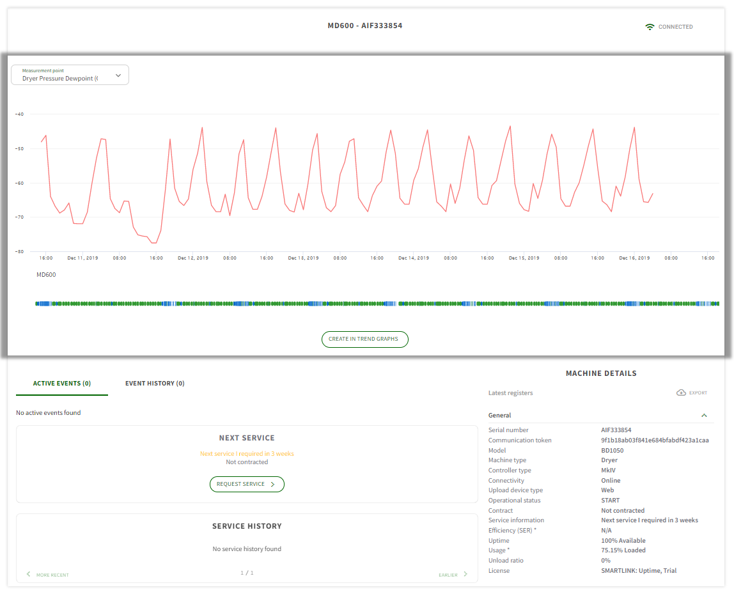Image resolution: width=734 pixels, height=592 pixels.
Task: Click Create in Trend Graphs button
Action: tap(364, 339)
